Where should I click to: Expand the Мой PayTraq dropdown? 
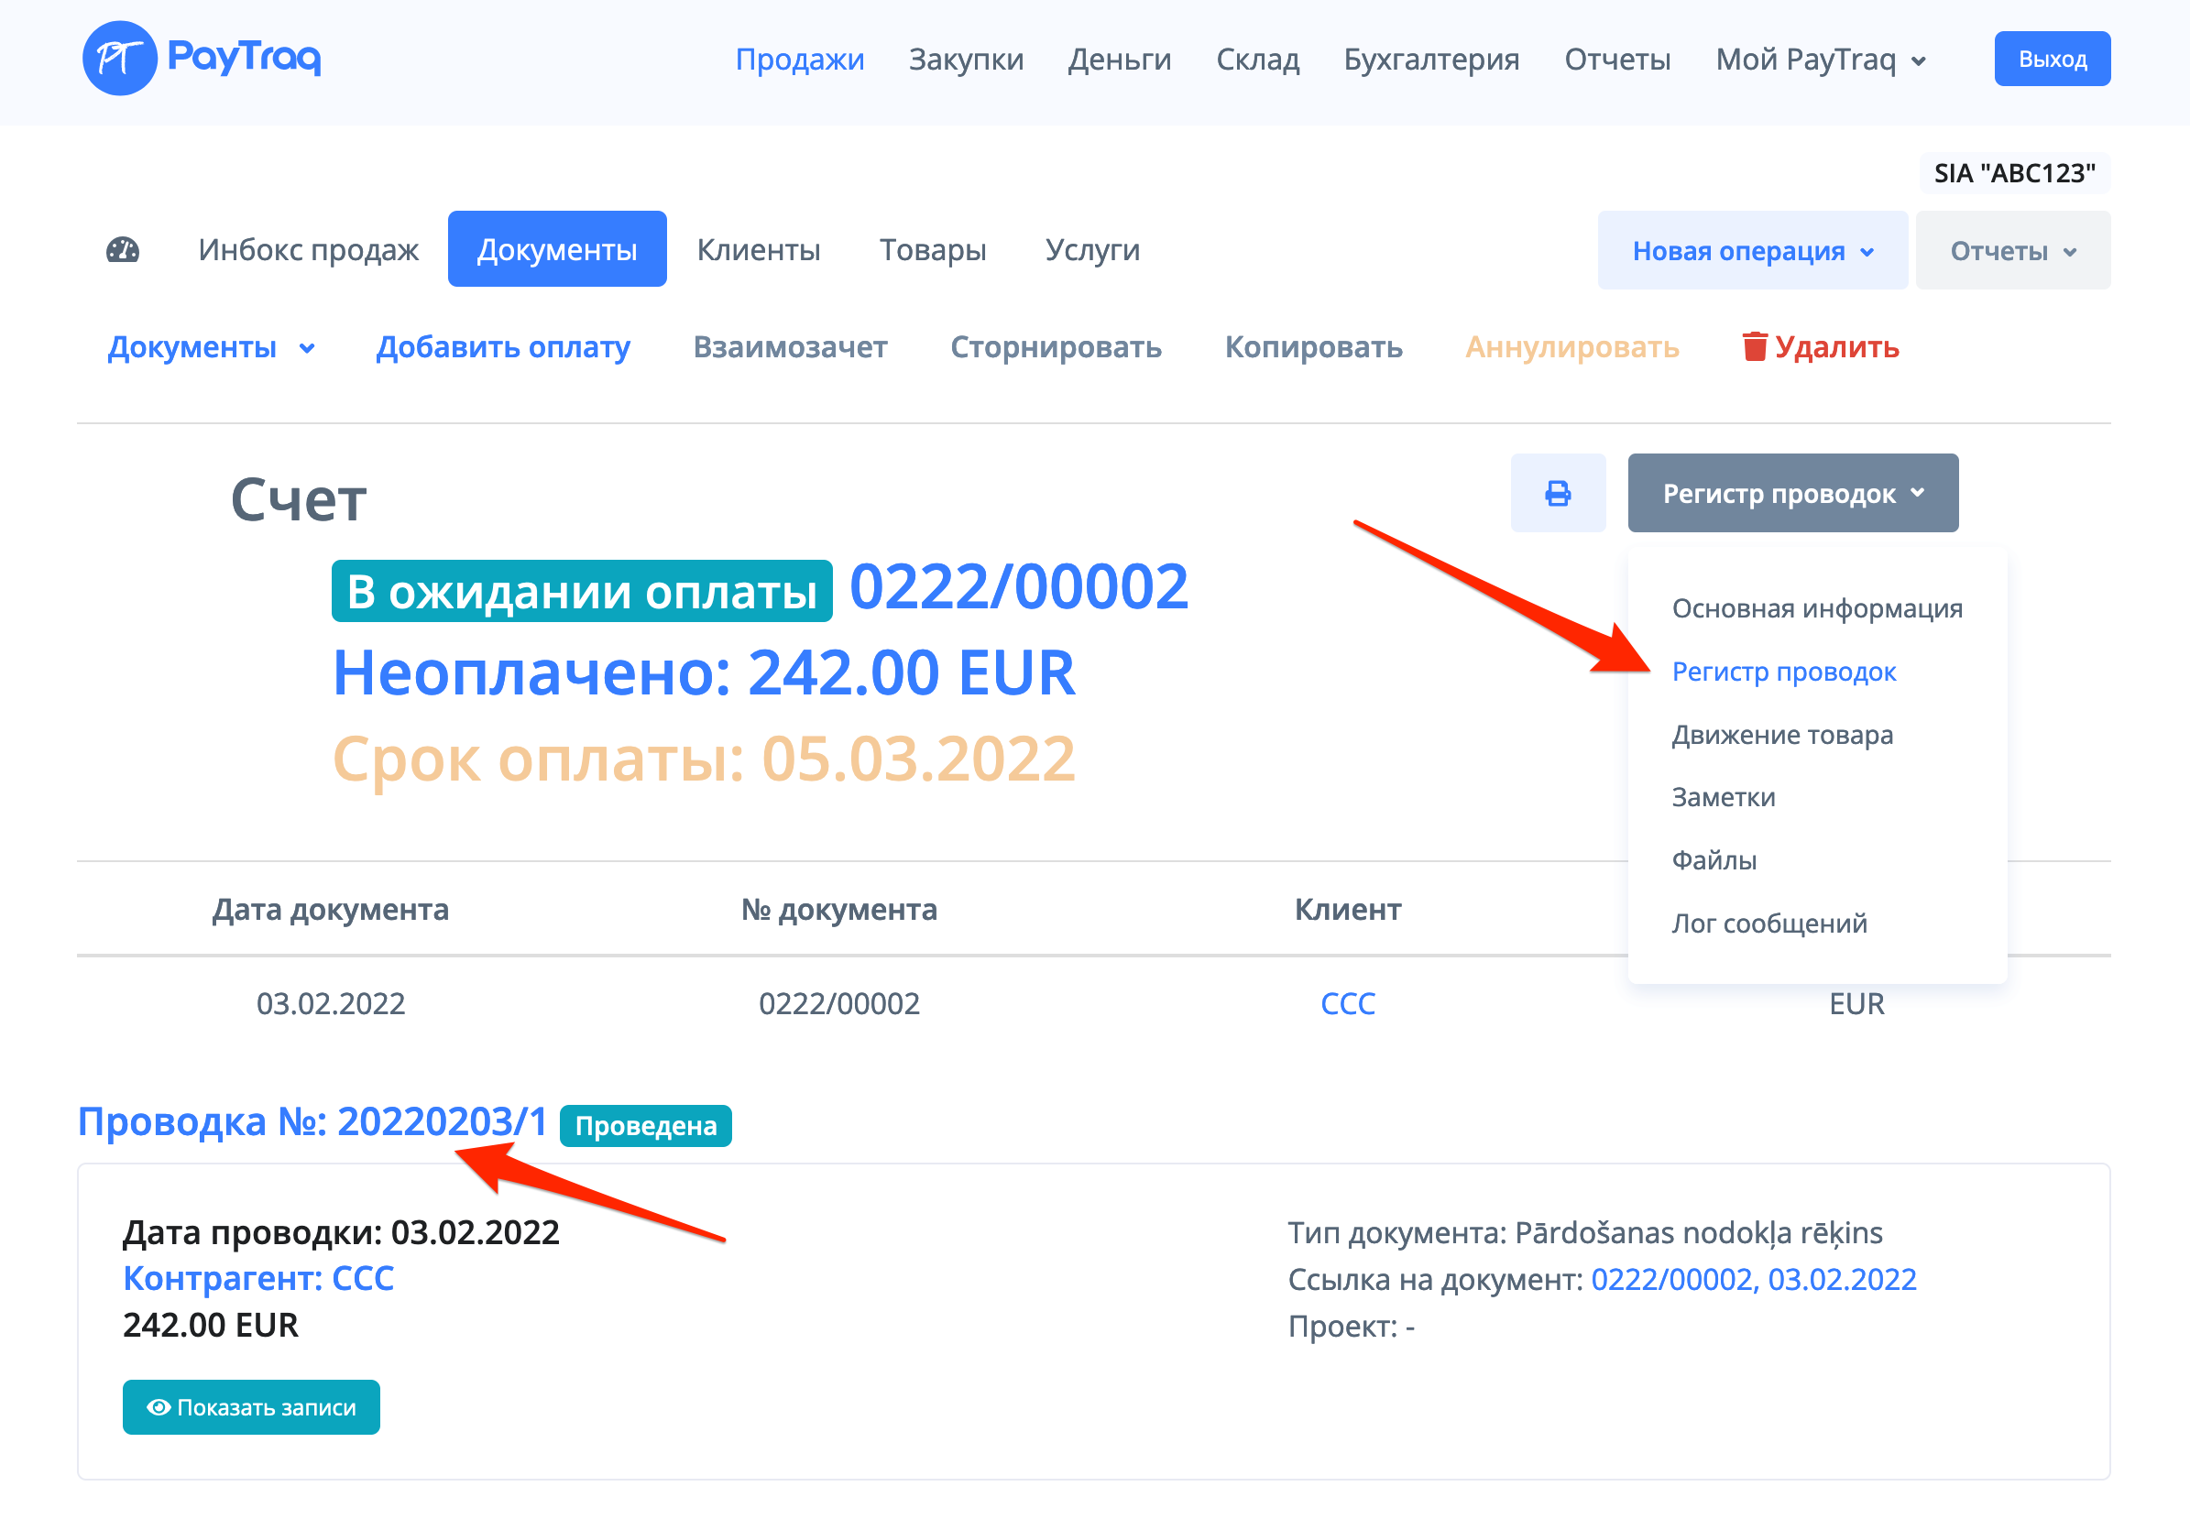pyautogui.click(x=1820, y=60)
